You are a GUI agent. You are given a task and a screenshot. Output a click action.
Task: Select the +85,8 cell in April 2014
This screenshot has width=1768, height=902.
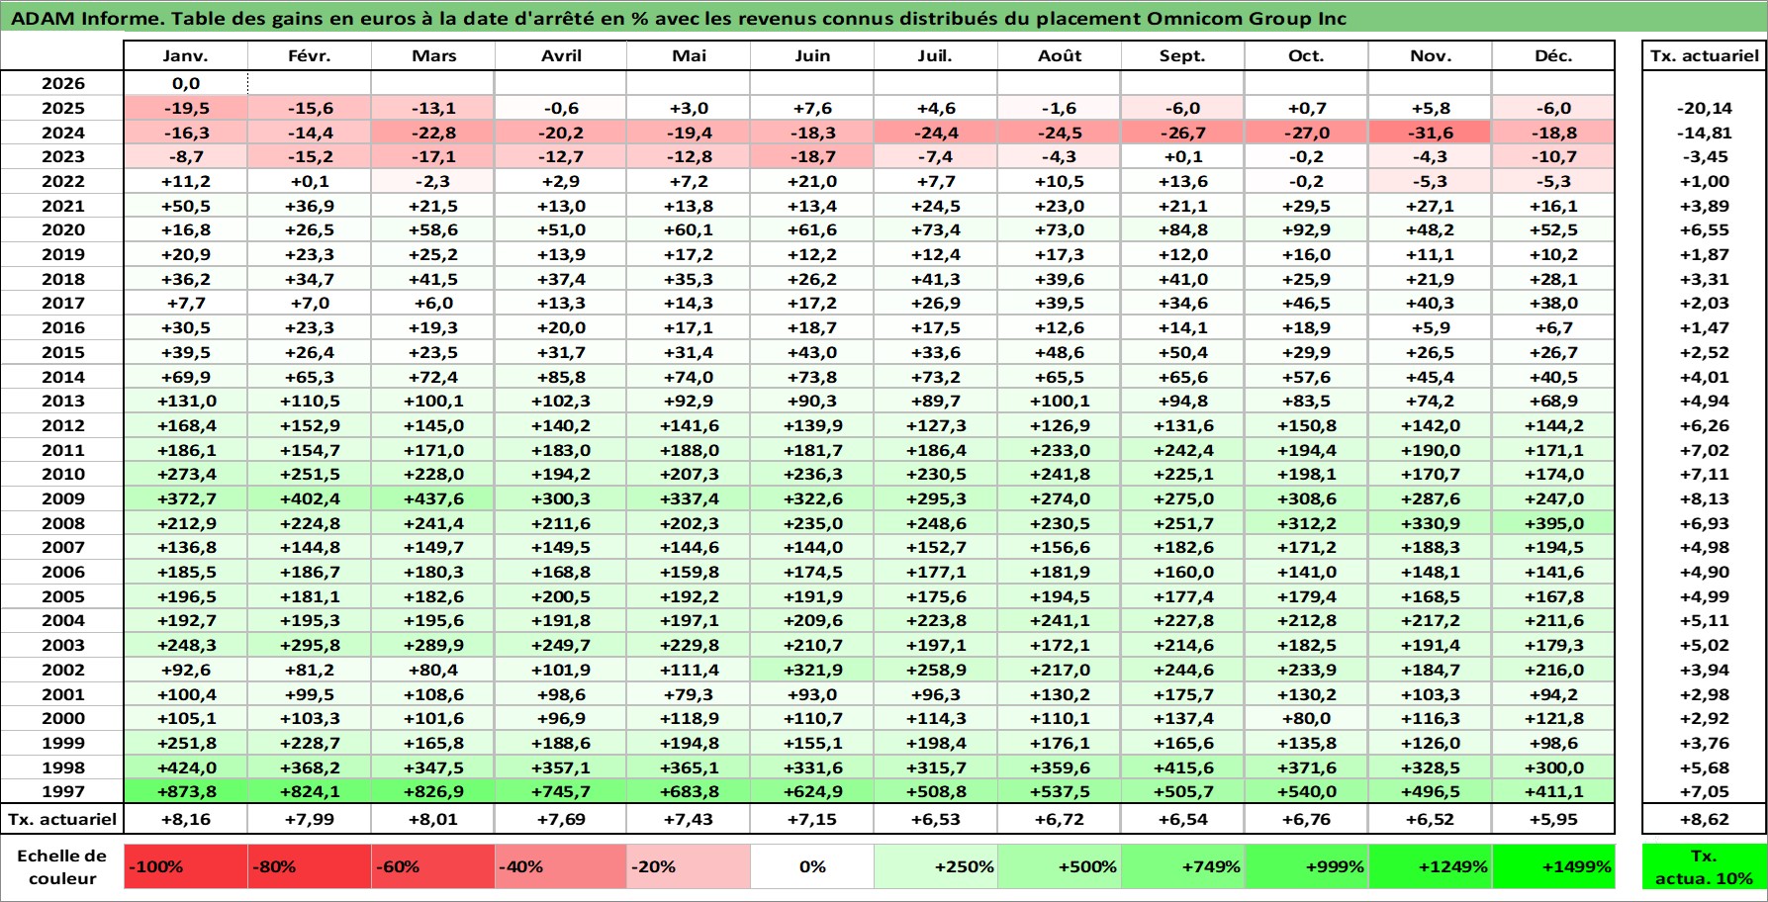click(x=561, y=377)
